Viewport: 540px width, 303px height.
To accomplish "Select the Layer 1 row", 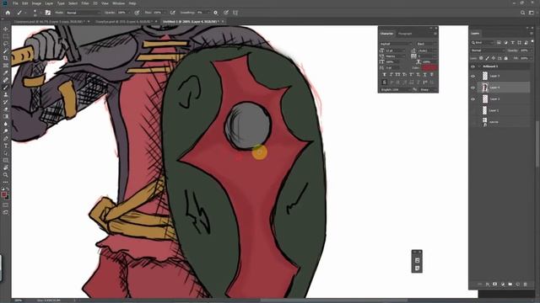I will (x=504, y=110).
